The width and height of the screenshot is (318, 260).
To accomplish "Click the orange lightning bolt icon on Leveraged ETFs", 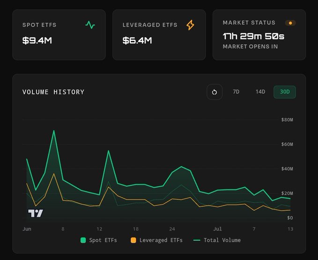I will (190, 25).
